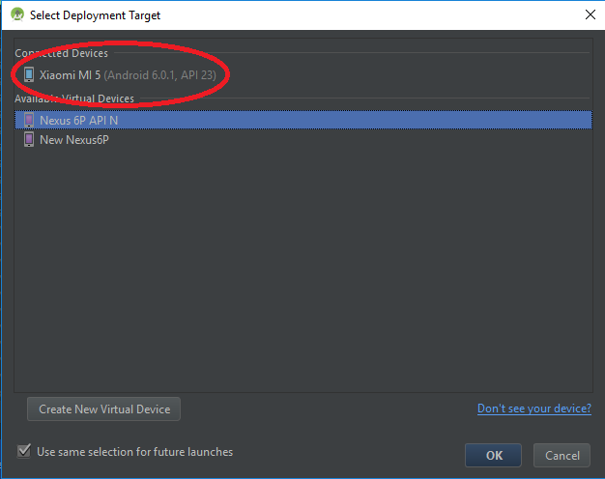Toggle the same selection for future launches checkbox
Image resolution: width=605 pixels, height=479 pixels.
24,451
